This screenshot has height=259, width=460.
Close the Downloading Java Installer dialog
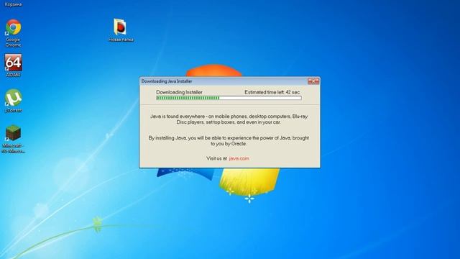point(313,81)
